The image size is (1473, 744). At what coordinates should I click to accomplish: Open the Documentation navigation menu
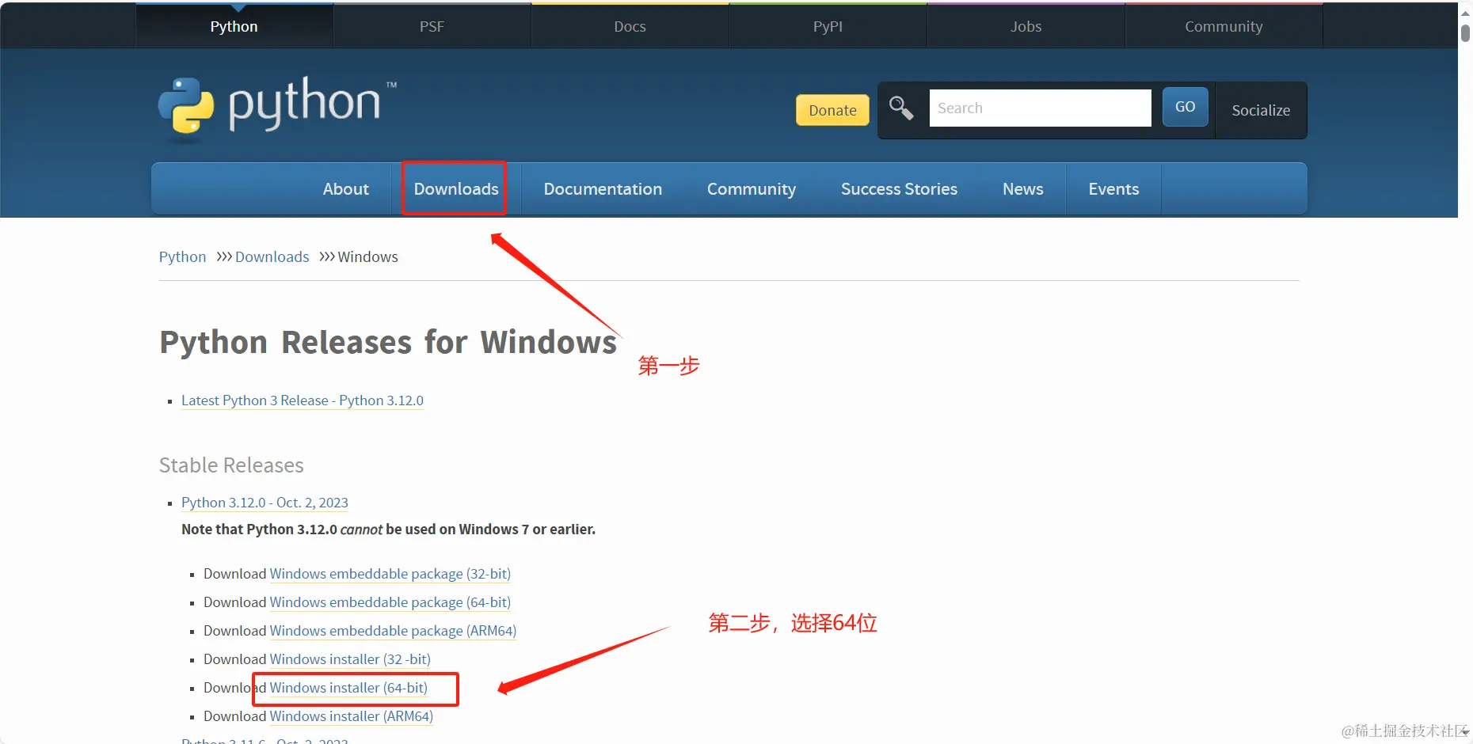(603, 188)
